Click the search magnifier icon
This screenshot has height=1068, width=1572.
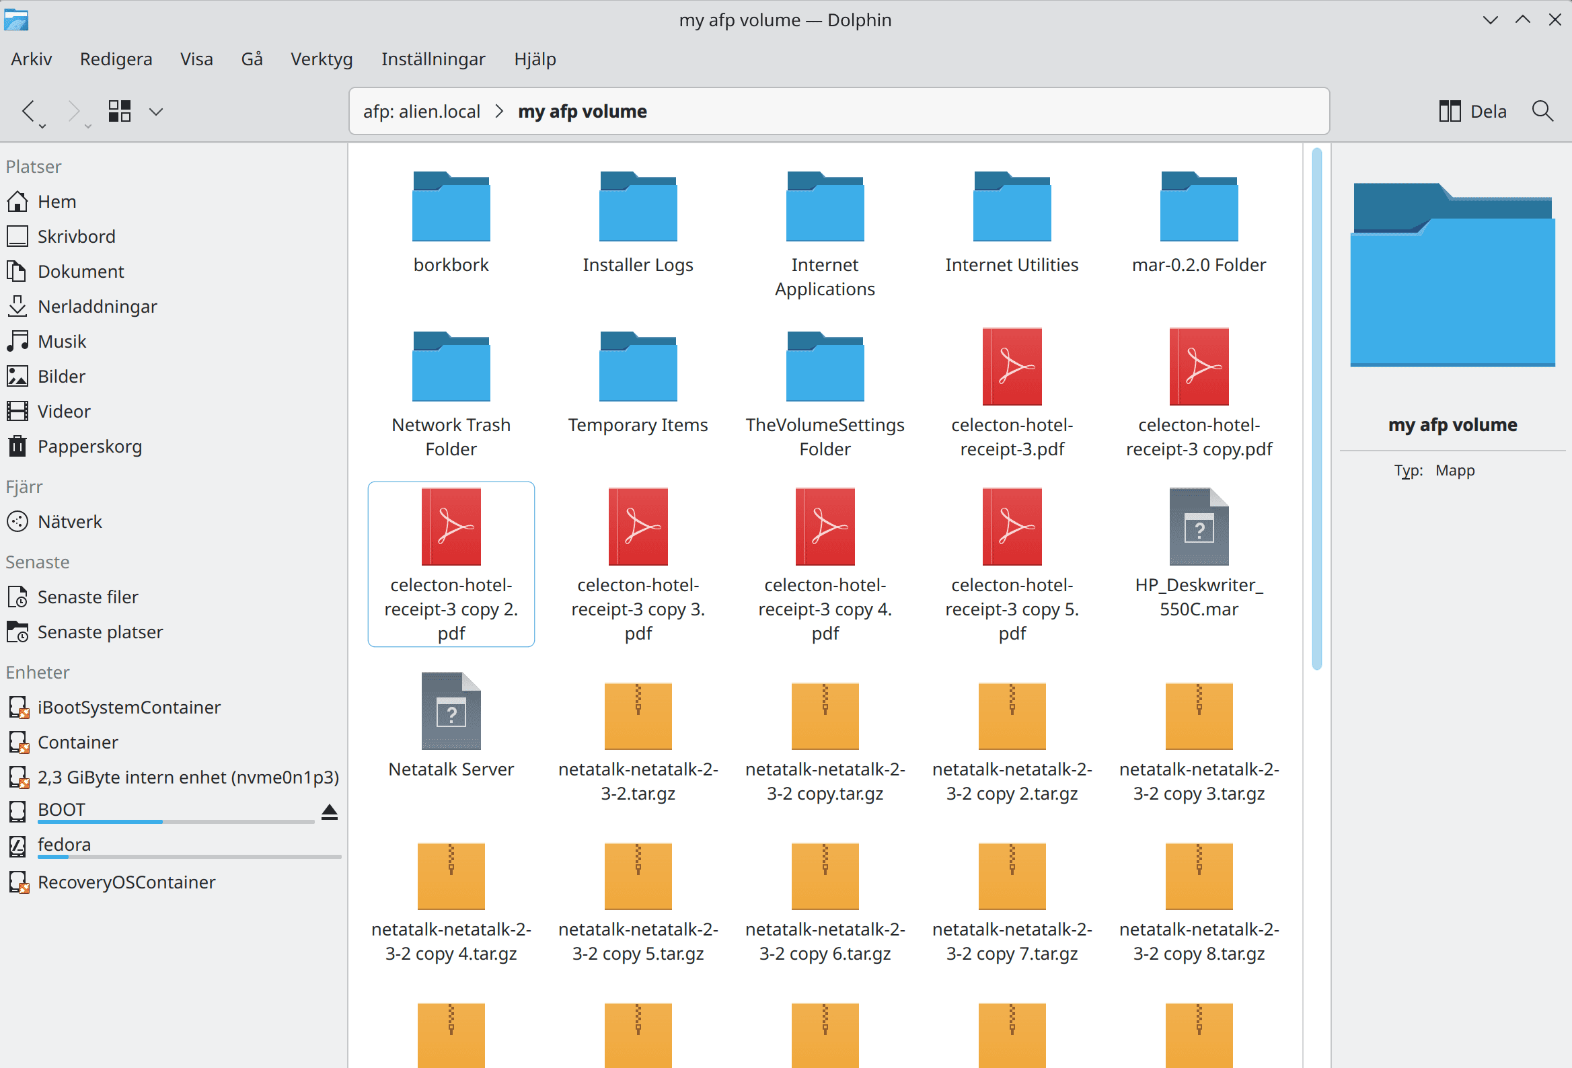[1542, 111]
